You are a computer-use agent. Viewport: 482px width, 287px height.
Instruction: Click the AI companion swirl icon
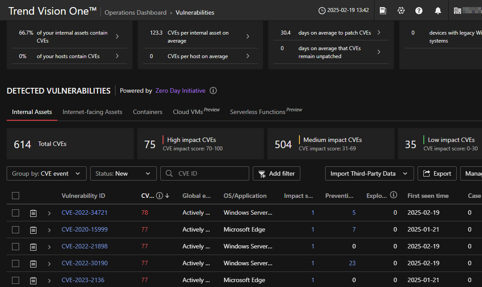[x=401, y=11]
